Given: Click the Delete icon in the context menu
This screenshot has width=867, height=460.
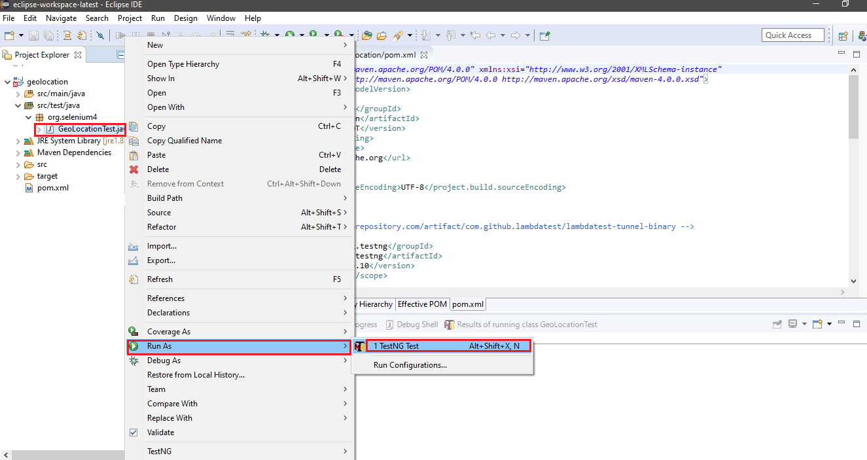Looking at the screenshot, I should tap(133, 169).
